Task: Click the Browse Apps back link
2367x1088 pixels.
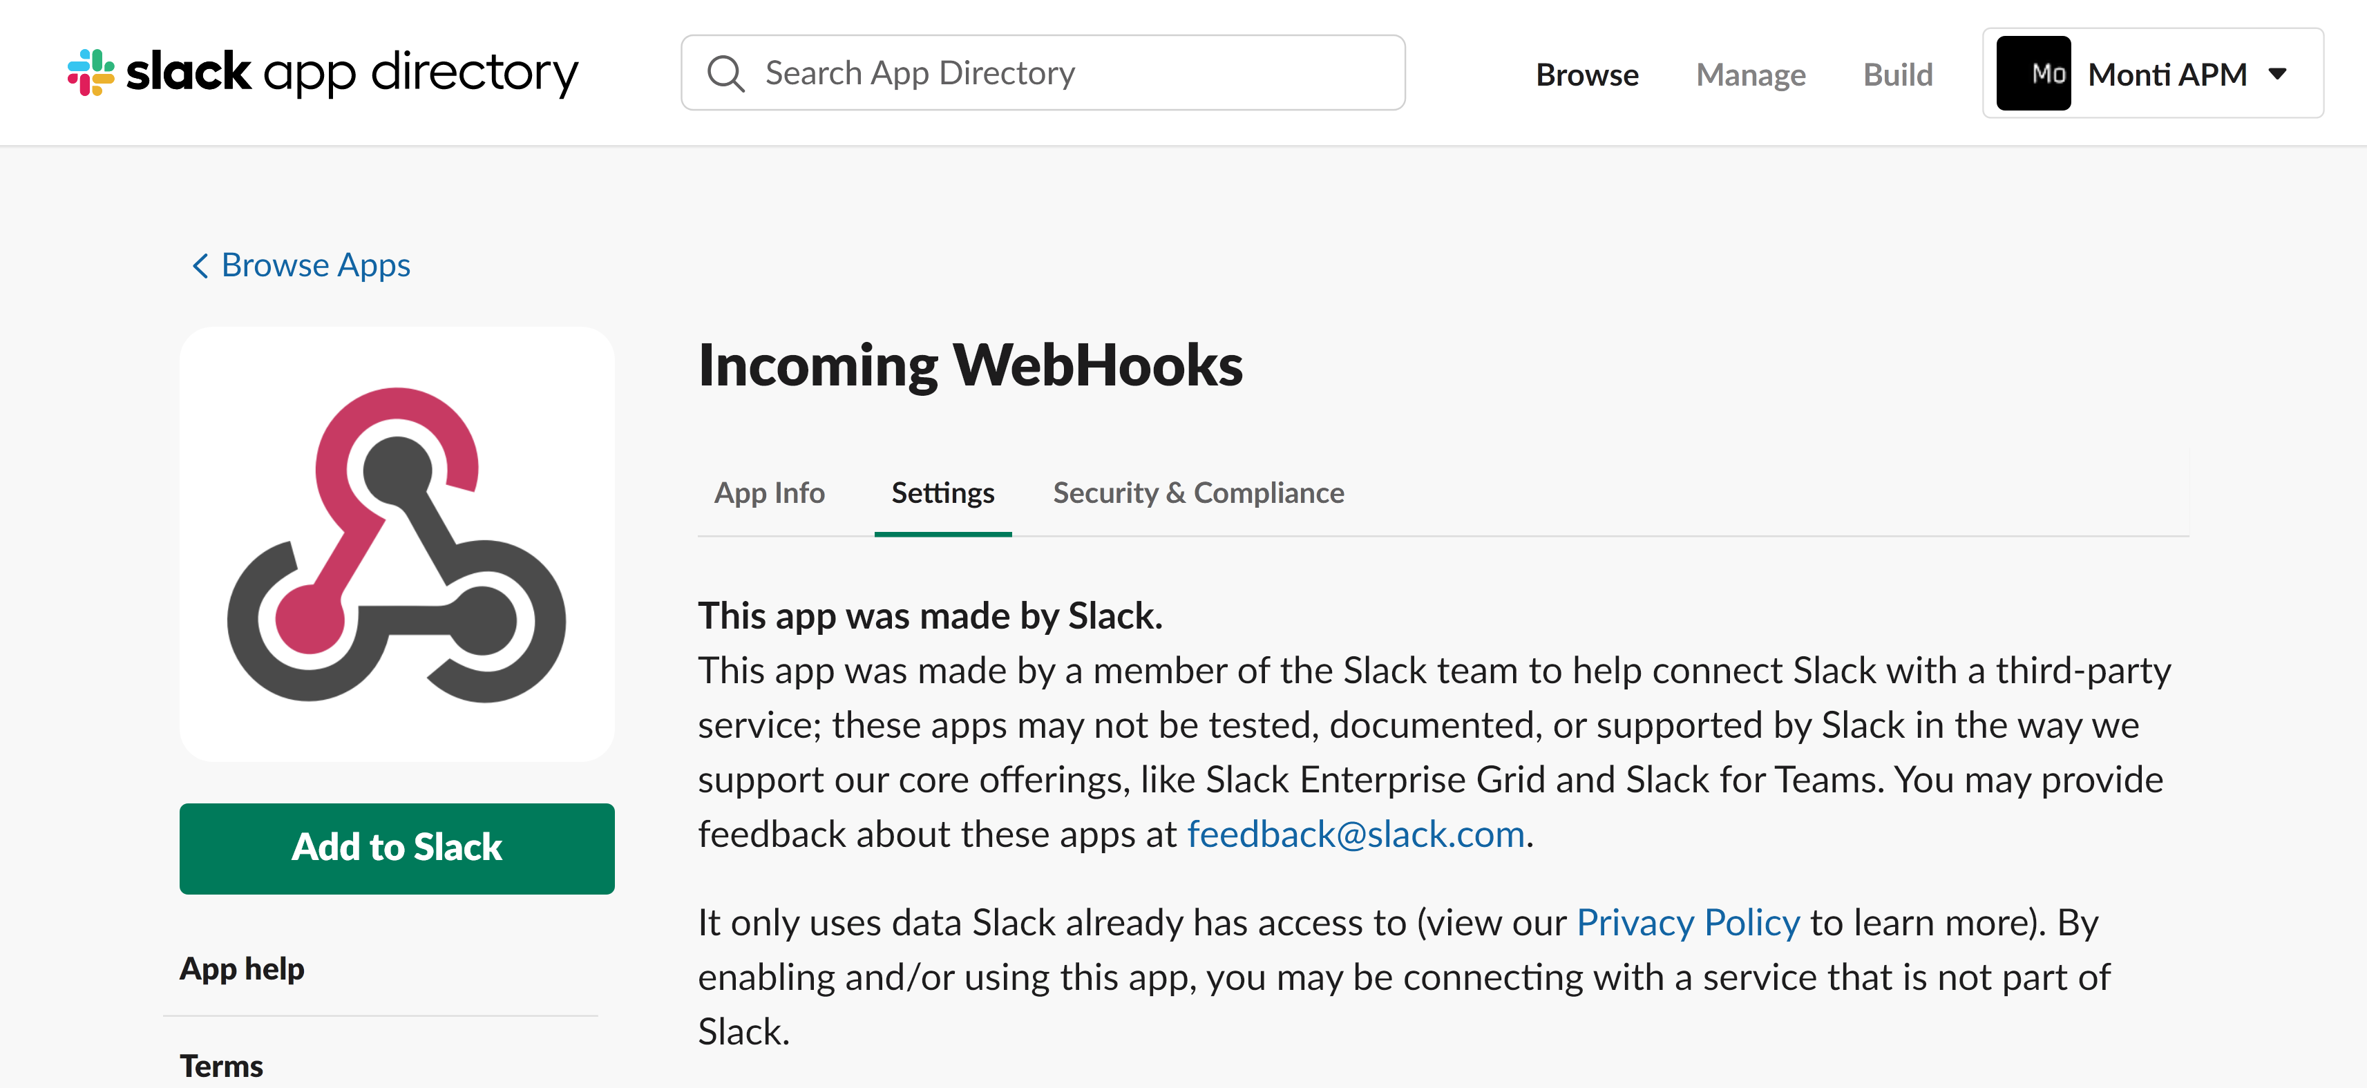Action: pyautogui.click(x=315, y=265)
